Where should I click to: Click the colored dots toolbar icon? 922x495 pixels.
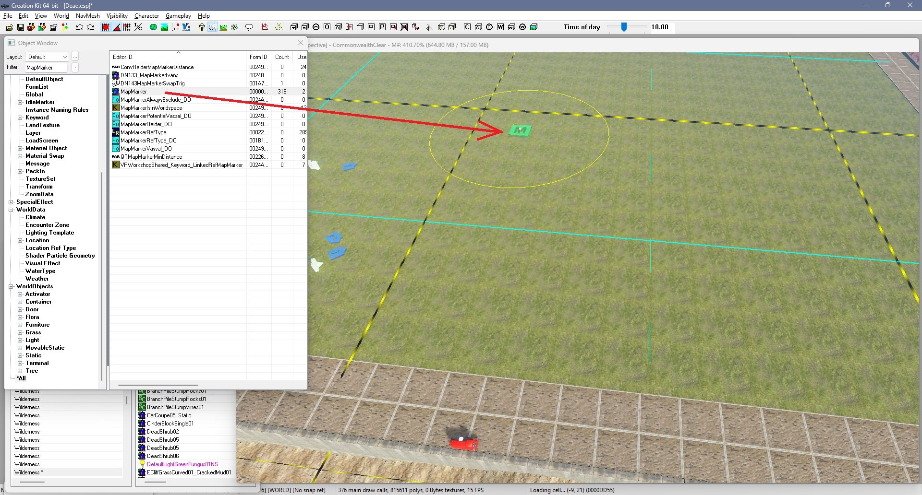65,27
